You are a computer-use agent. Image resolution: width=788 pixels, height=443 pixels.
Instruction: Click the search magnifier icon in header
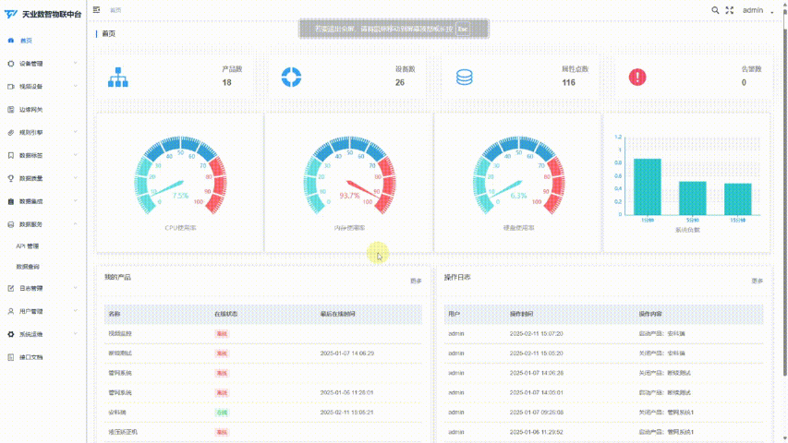tap(715, 10)
